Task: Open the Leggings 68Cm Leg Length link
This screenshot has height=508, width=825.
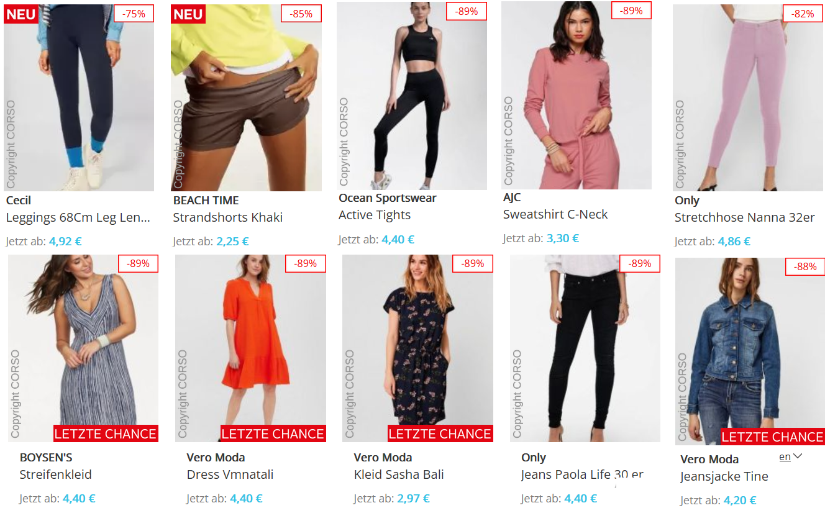Action: pos(78,217)
